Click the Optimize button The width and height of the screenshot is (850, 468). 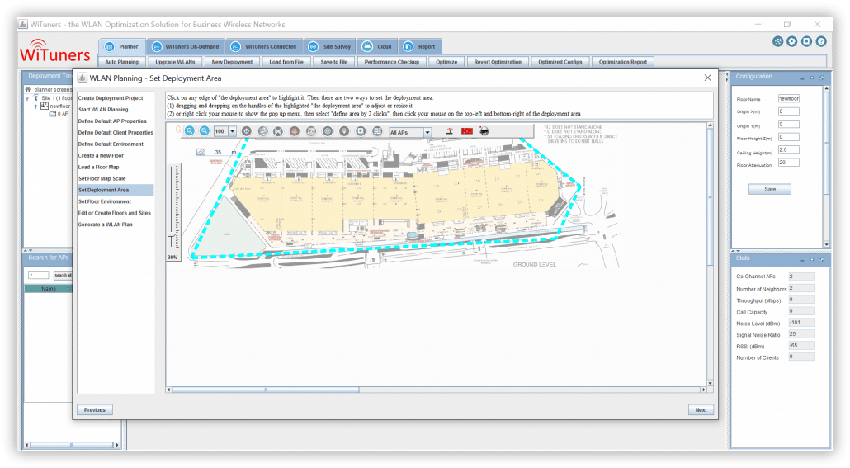[446, 62]
